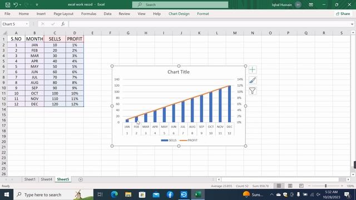
Task: Click the taskbar search box
Action: click(x=53, y=194)
